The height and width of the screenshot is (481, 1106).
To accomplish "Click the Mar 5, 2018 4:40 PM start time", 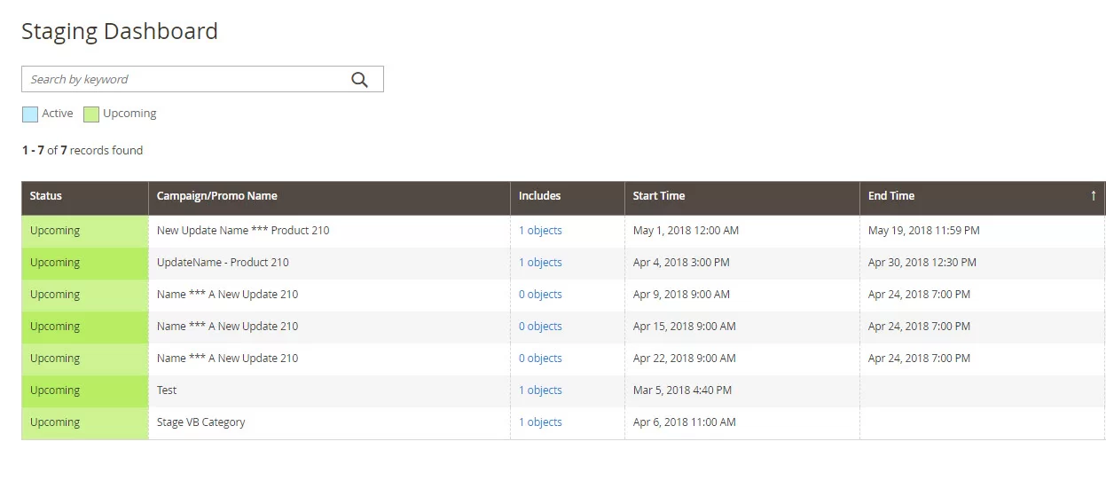I will pyautogui.click(x=682, y=390).
